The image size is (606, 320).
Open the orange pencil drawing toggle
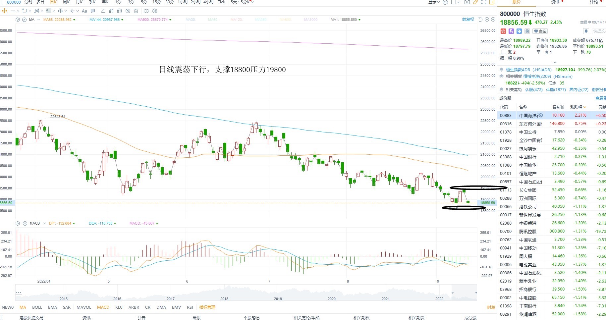tap(475, 2)
